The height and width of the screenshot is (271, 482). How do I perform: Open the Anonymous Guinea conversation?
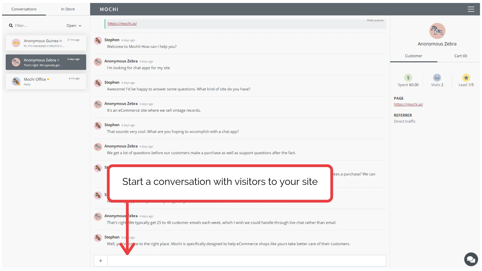point(46,43)
